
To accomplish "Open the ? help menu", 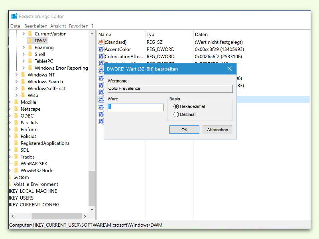I will click(93, 26).
